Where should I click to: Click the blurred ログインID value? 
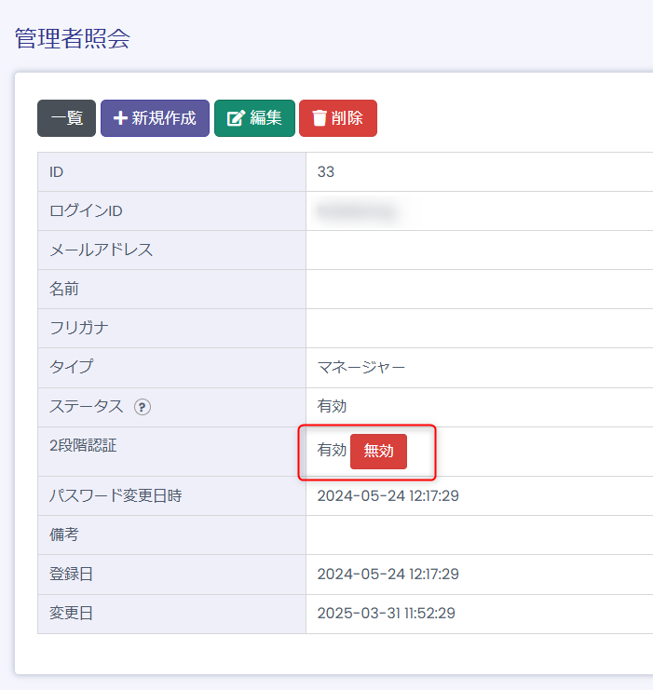(357, 211)
